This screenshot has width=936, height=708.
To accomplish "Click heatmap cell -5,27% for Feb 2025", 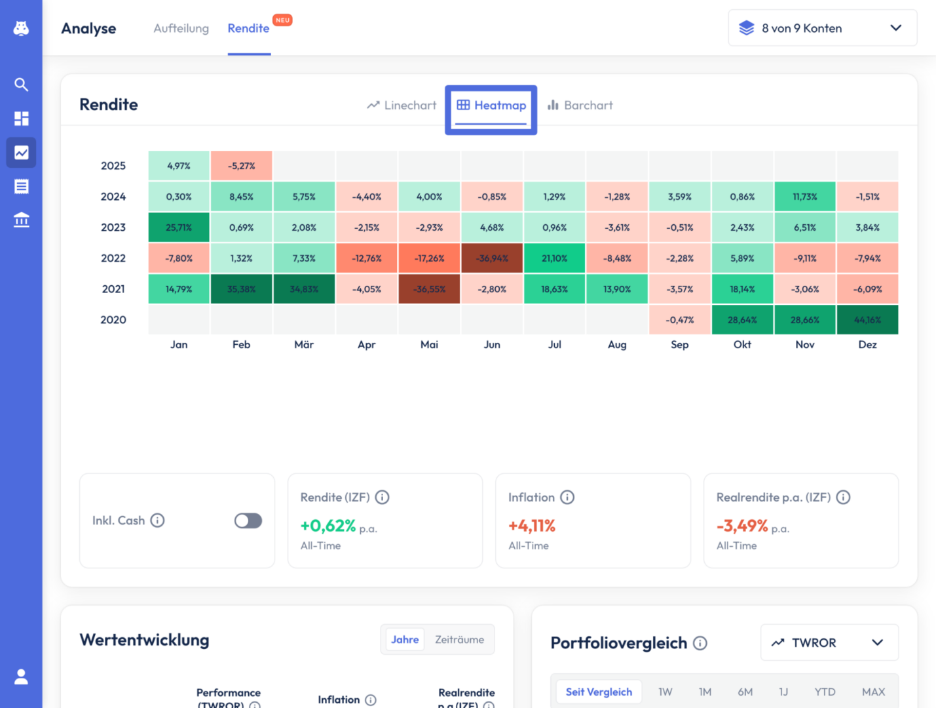I will 242,166.
